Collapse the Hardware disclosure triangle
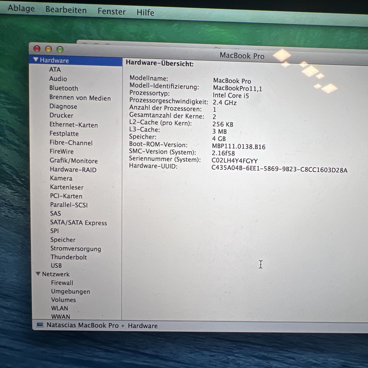Screen dimensions: 368x368 (36, 60)
